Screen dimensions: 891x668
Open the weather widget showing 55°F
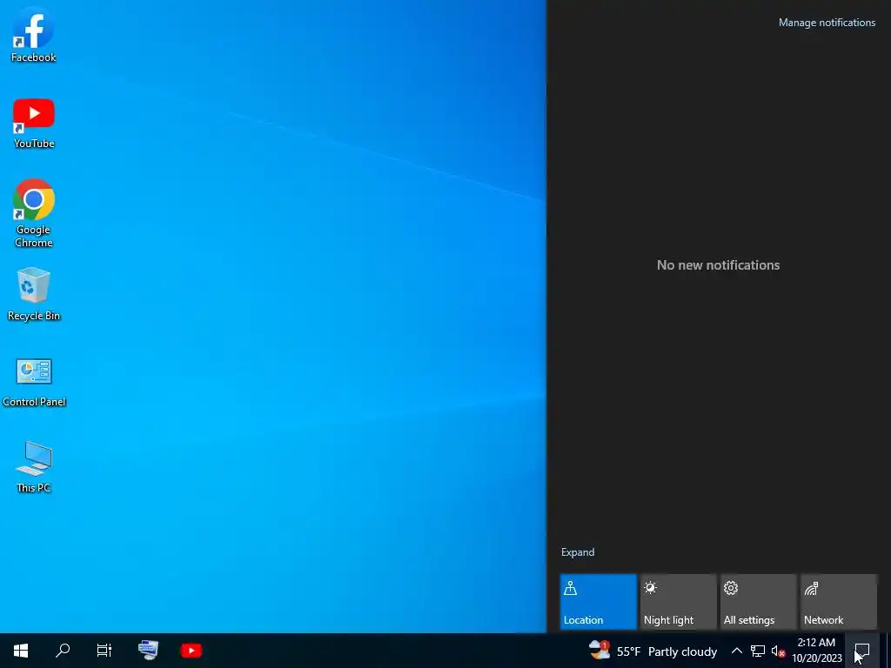(653, 651)
